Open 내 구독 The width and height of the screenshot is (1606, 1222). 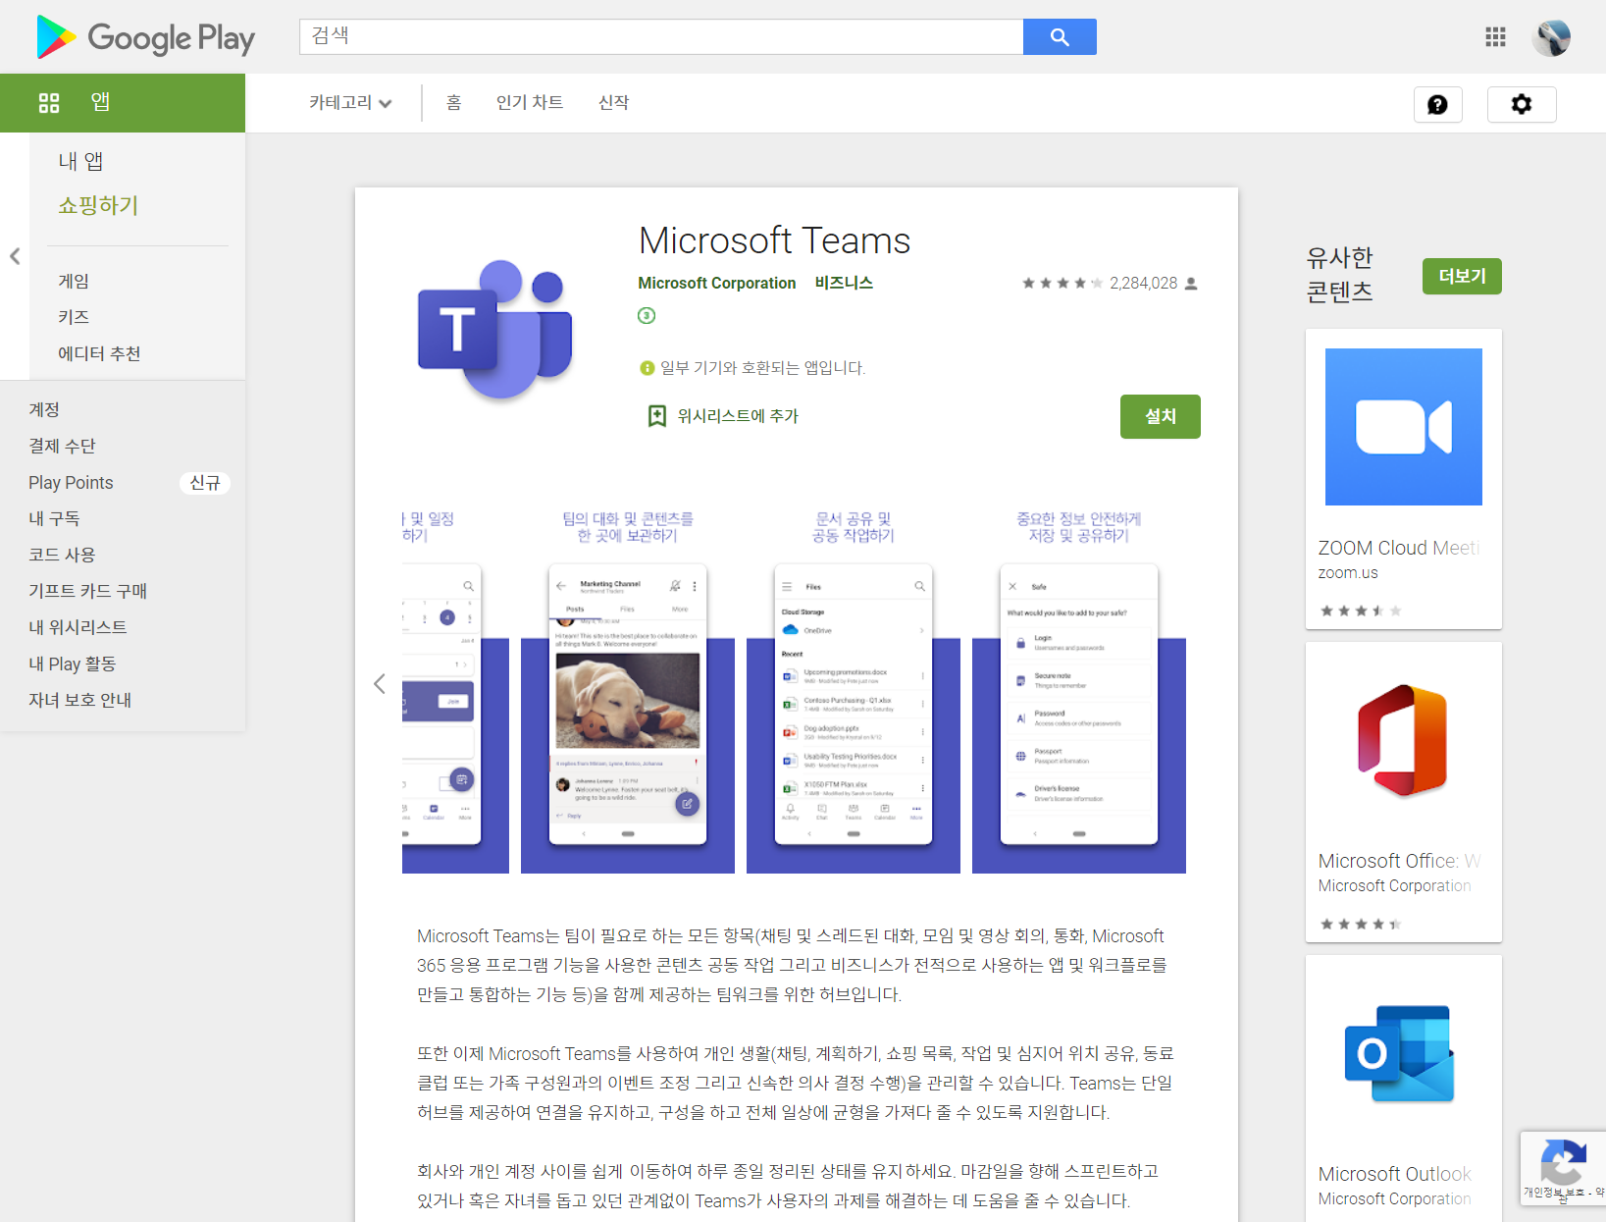(x=54, y=518)
